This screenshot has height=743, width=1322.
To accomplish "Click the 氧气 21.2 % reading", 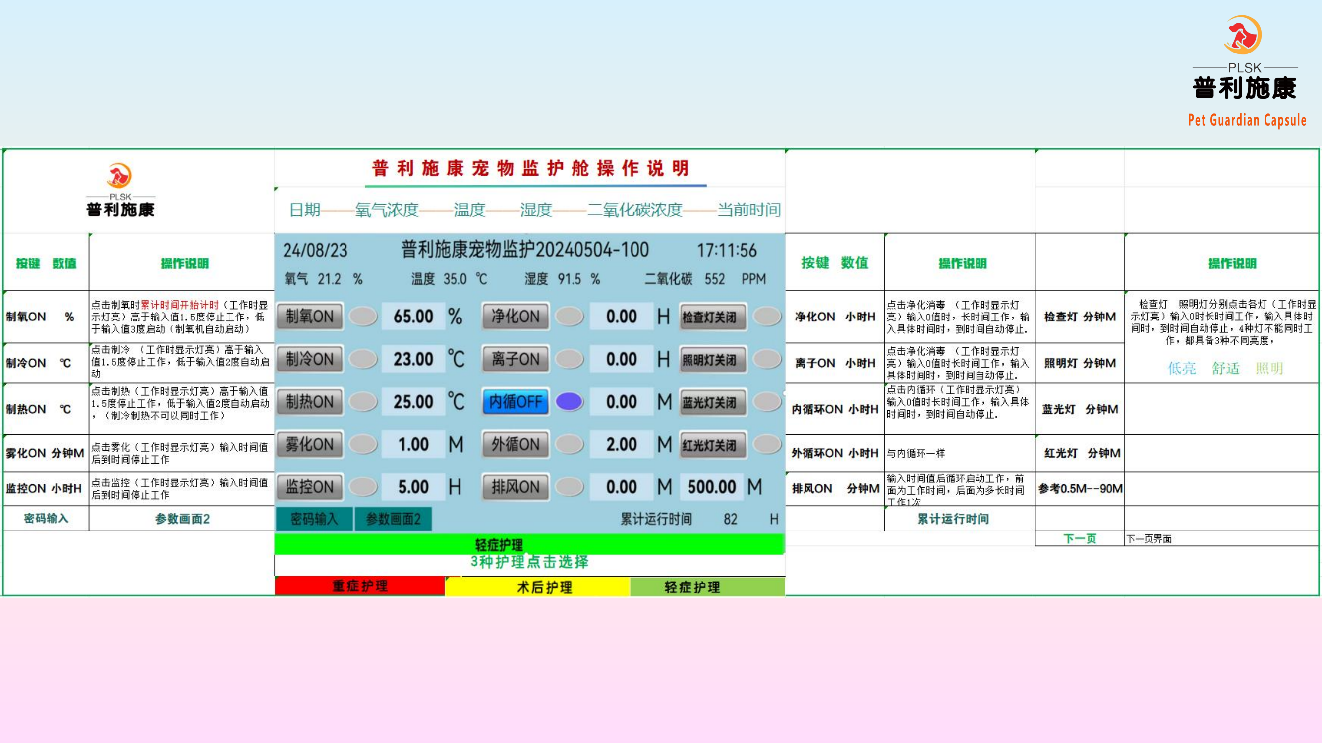I will click(x=323, y=279).
